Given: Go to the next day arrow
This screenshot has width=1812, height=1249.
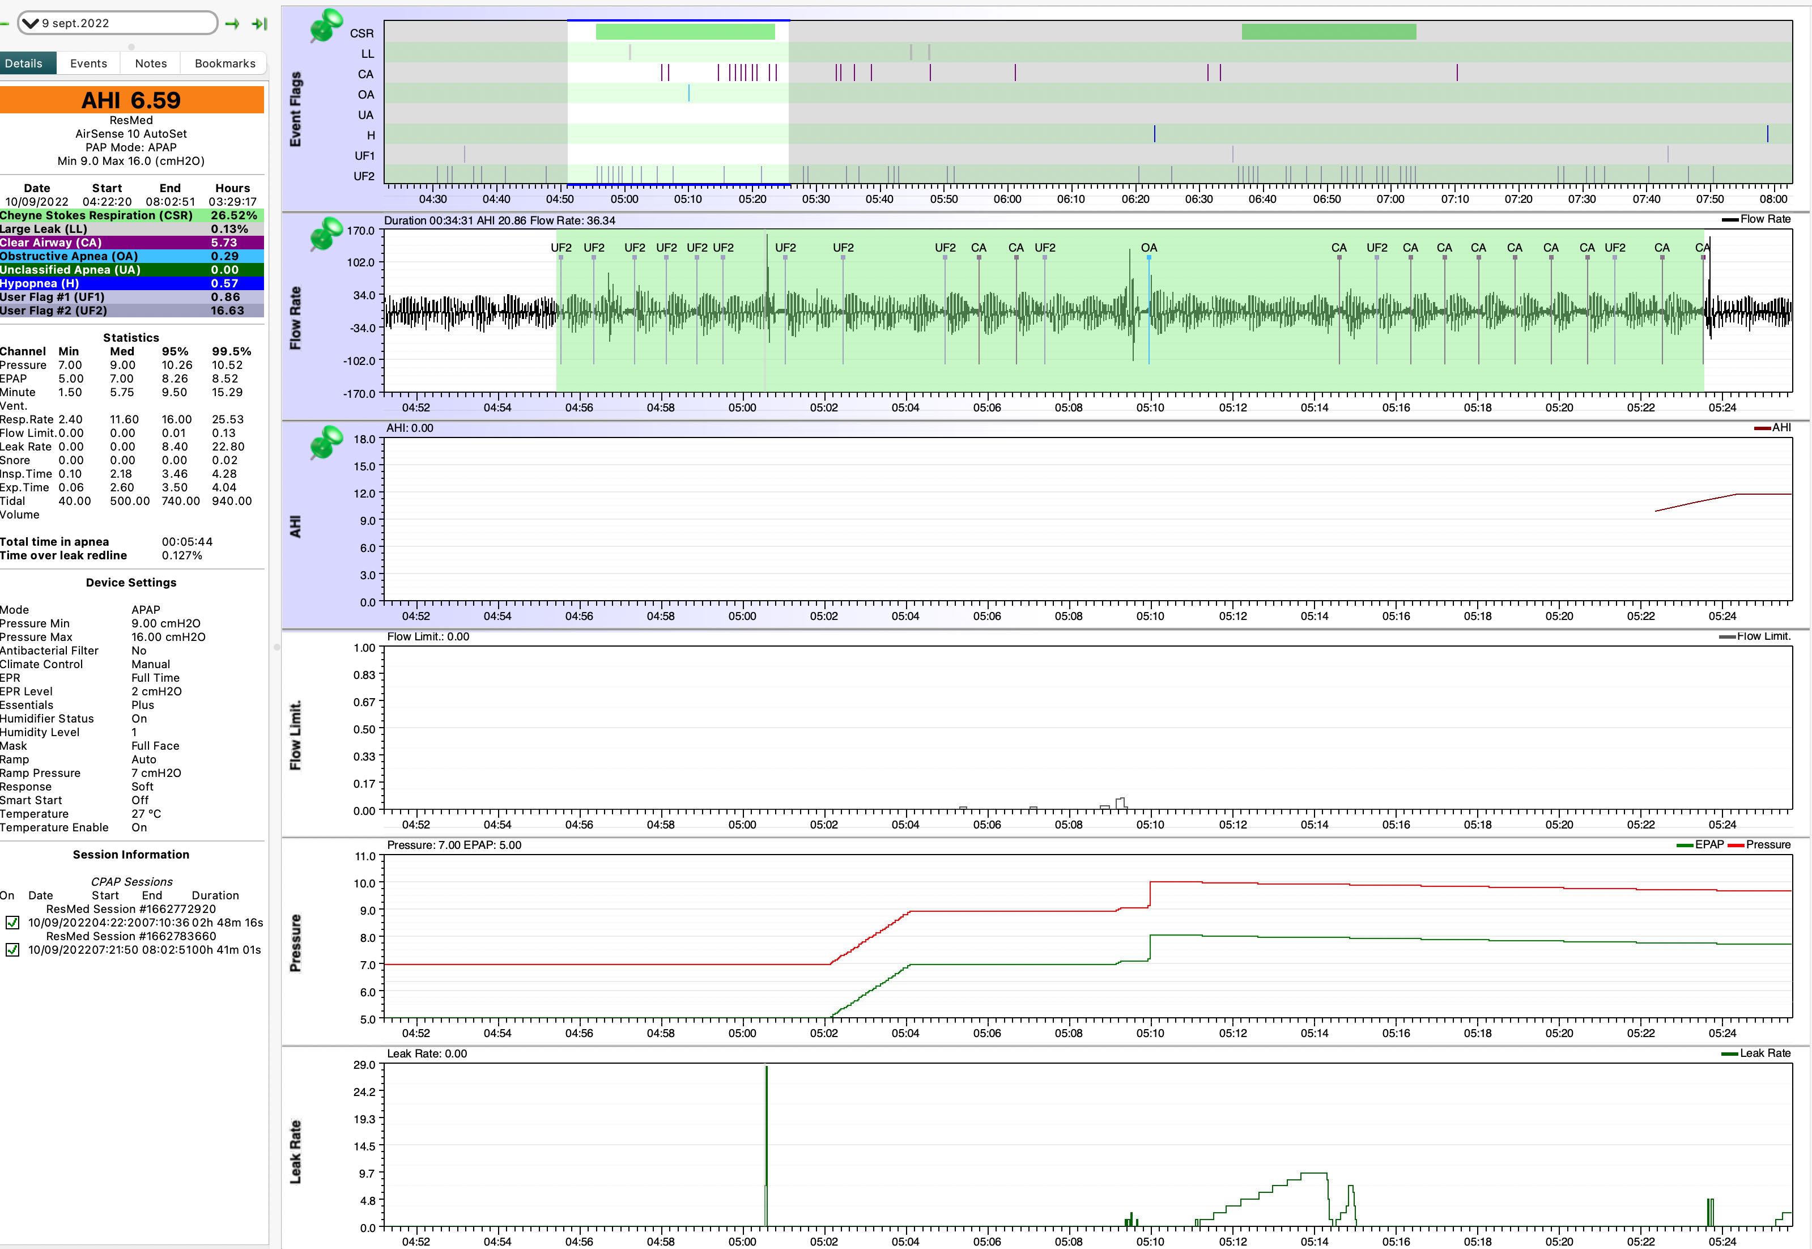Looking at the screenshot, I should pyautogui.click(x=232, y=23).
